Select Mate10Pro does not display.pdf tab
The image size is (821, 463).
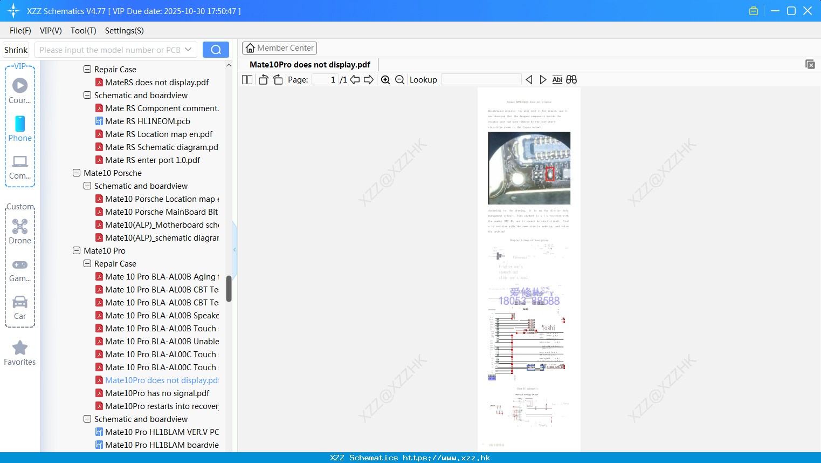click(x=310, y=65)
